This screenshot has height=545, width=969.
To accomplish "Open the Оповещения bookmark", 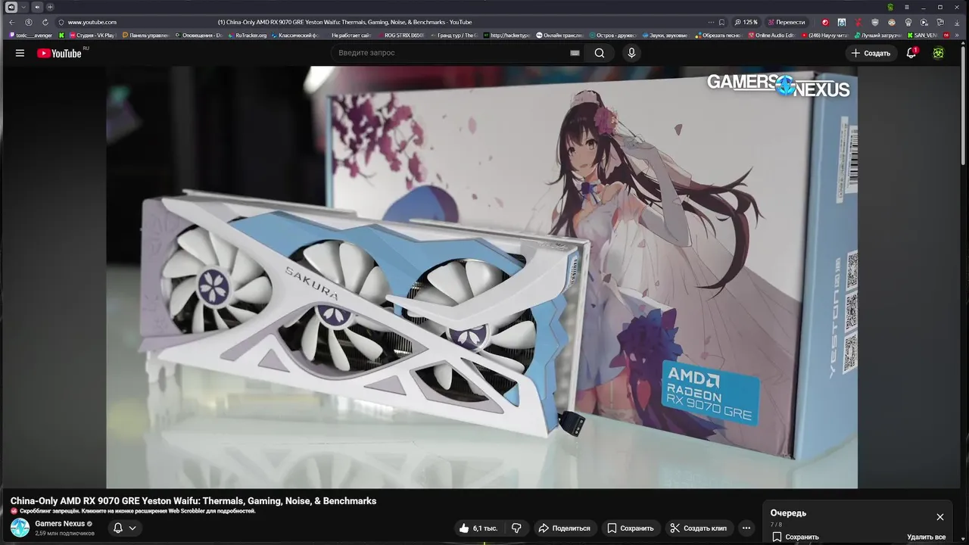I will pyautogui.click(x=199, y=35).
